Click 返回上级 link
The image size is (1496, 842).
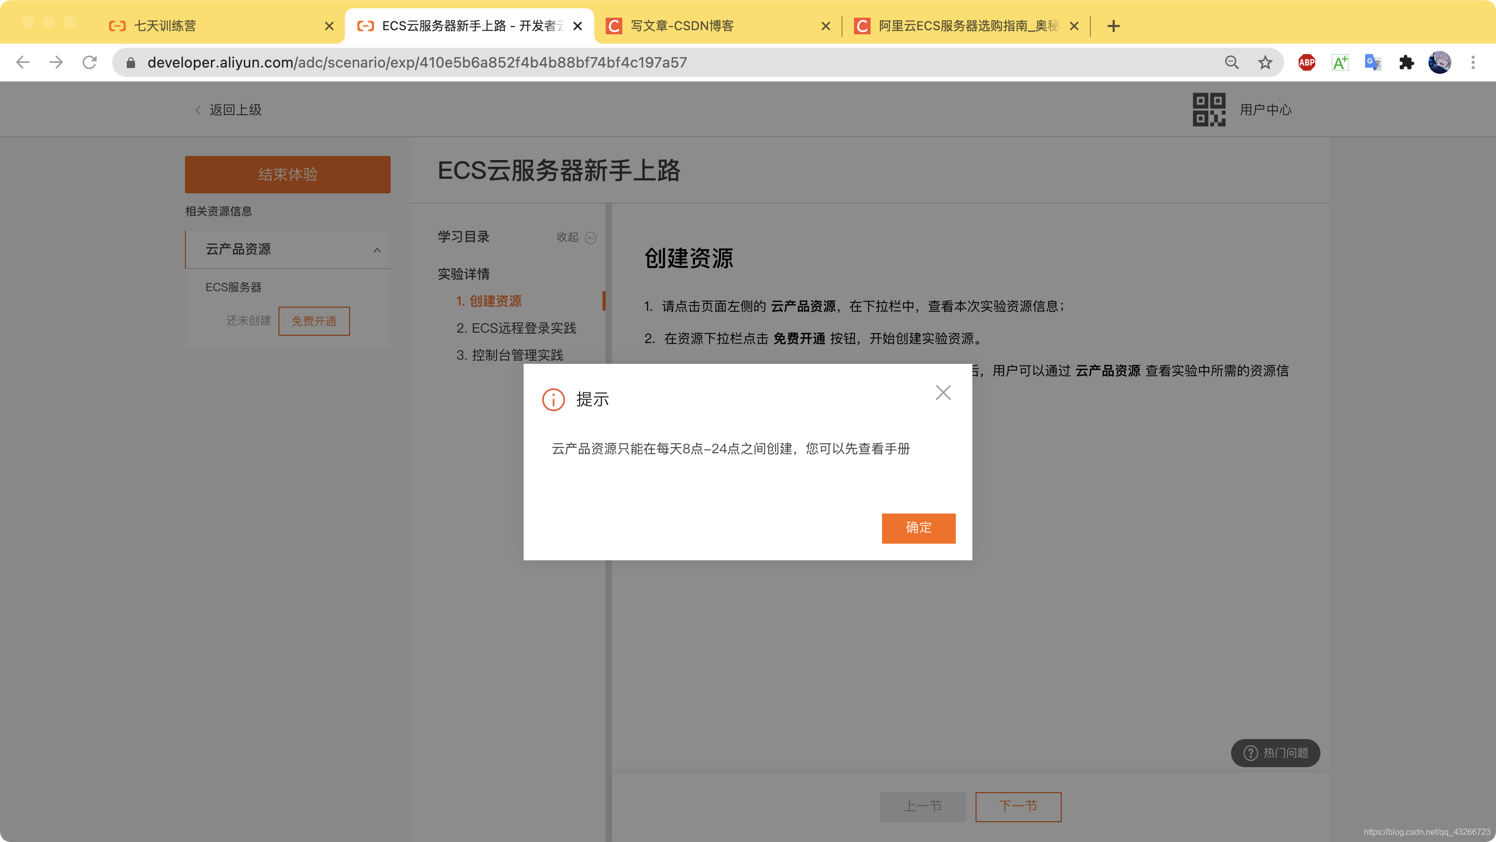pyautogui.click(x=228, y=110)
